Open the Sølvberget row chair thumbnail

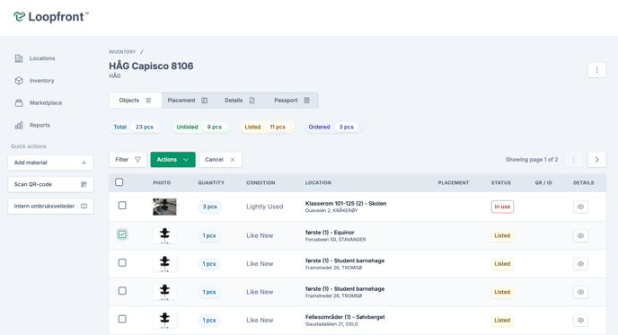point(164,320)
